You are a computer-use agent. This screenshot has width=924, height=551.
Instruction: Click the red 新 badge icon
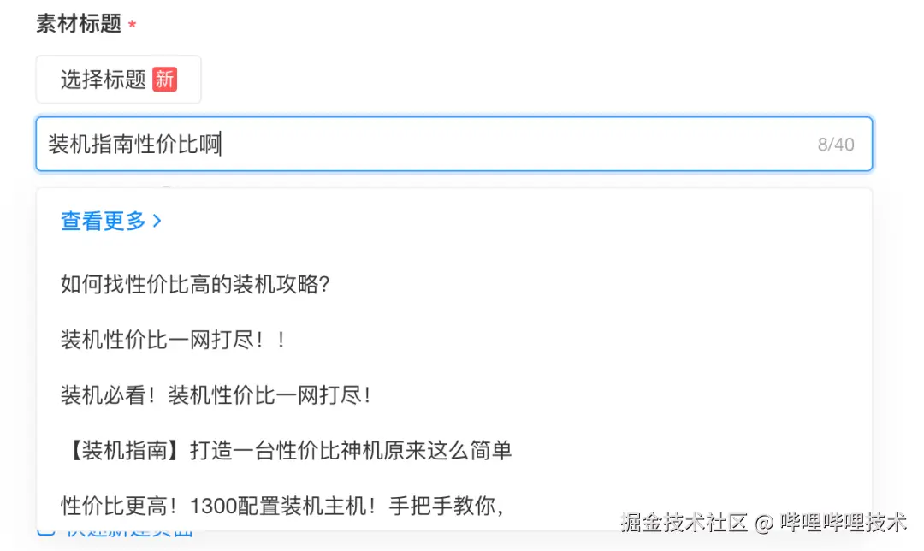tap(164, 80)
